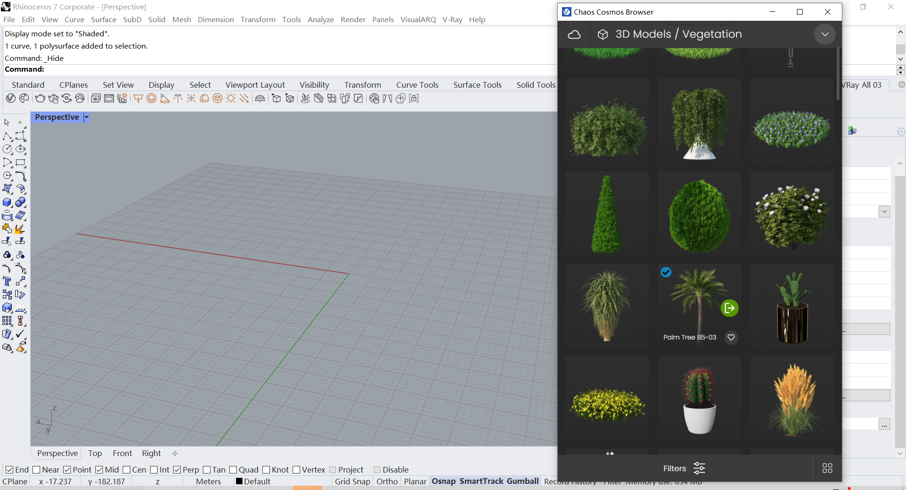Click the Explode tool icon
Screen dimensions: 906x490
[x=20, y=229]
